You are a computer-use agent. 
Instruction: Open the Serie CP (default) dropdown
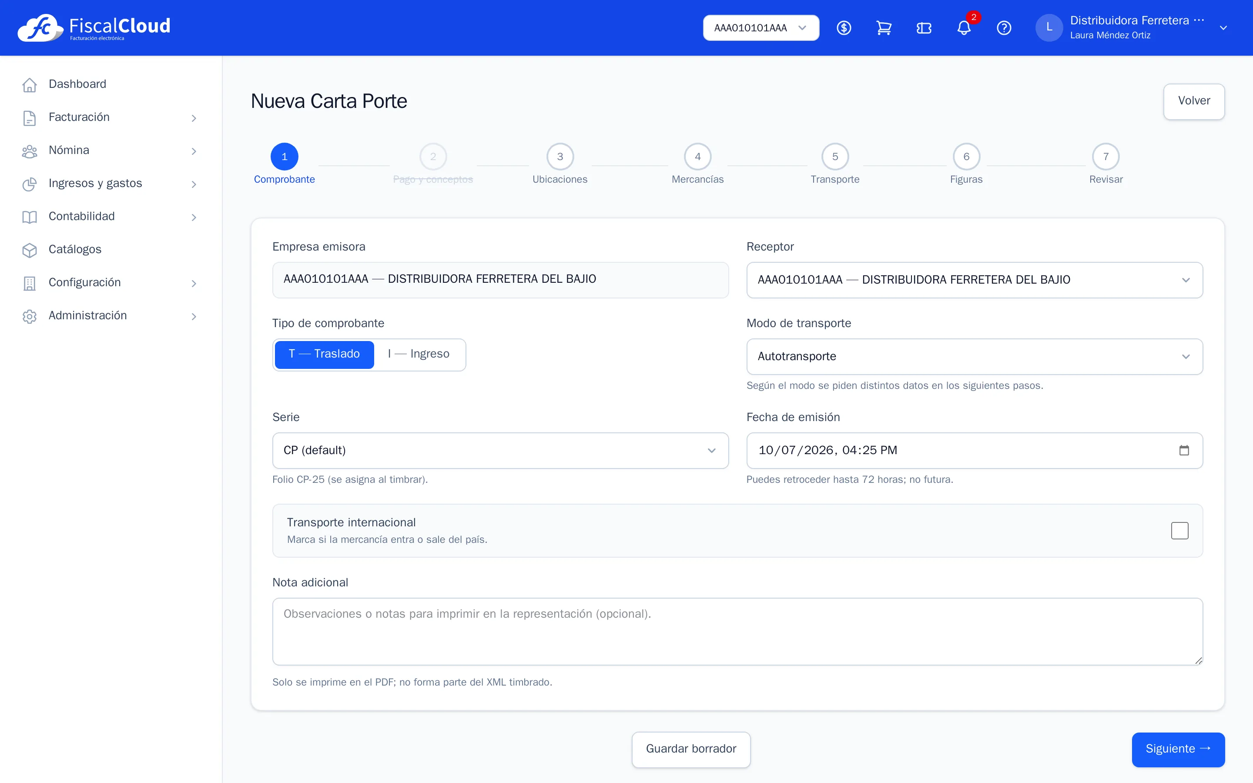500,451
